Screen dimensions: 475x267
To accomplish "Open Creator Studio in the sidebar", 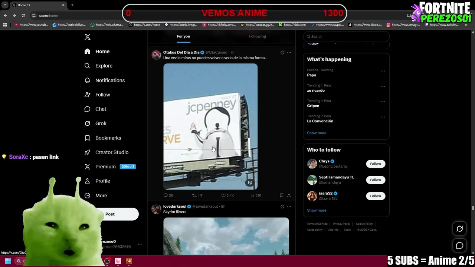I will [x=107, y=152].
